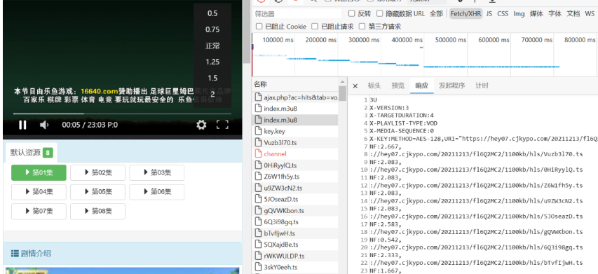Set playback speed to 0.5
This screenshot has height=274, width=598.
coord(212,13)
